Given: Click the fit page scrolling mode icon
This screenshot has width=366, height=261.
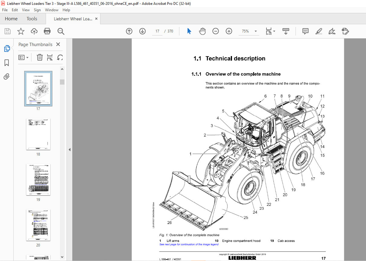Looking at the screenshot, I should coord(269,31).
